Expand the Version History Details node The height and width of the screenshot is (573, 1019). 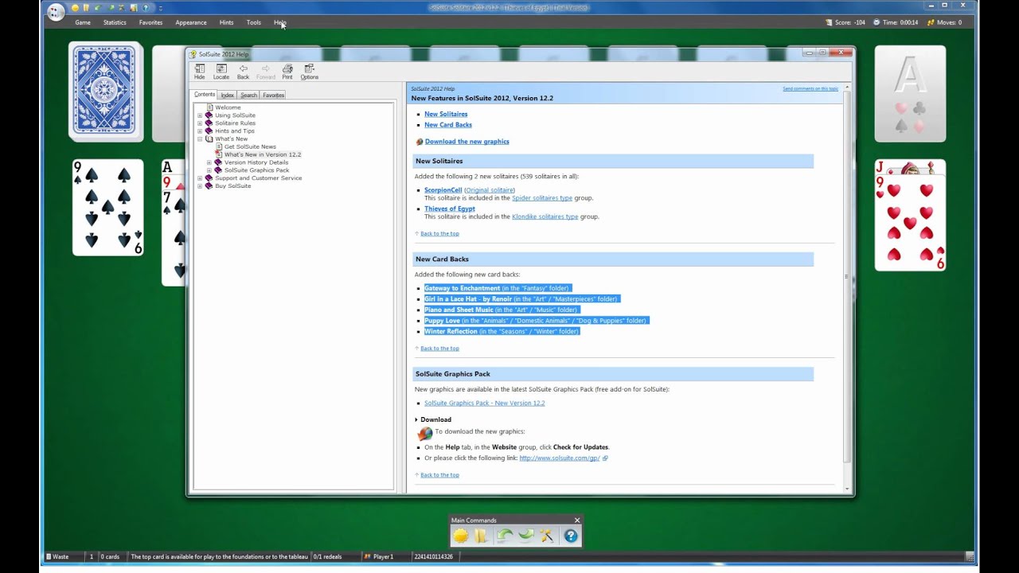point(209,162)
